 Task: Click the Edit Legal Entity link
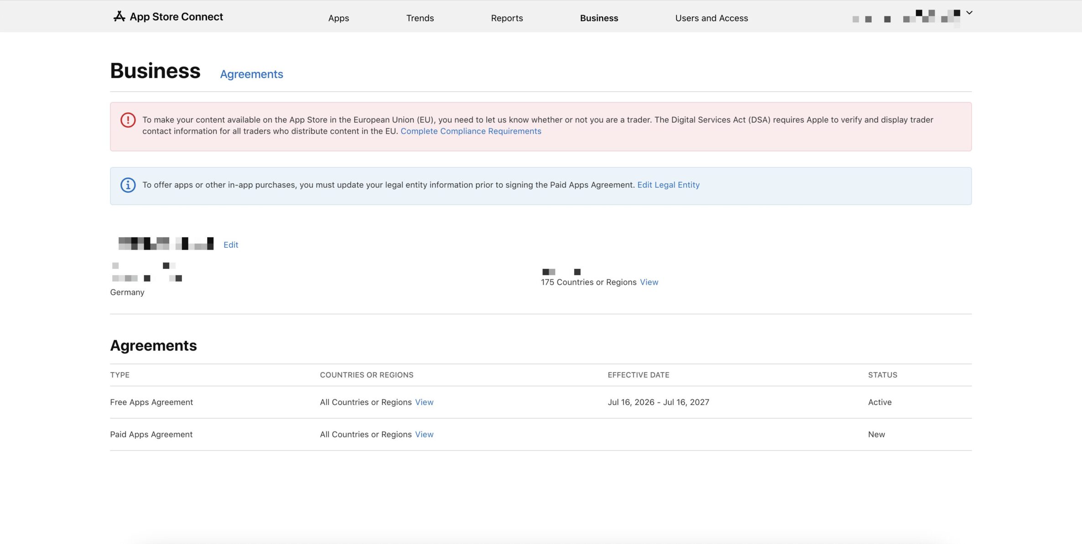[668, 185]
